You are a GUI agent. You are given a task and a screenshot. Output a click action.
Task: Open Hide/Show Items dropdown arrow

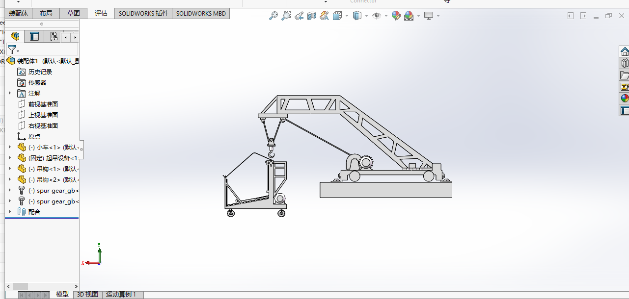386,16
